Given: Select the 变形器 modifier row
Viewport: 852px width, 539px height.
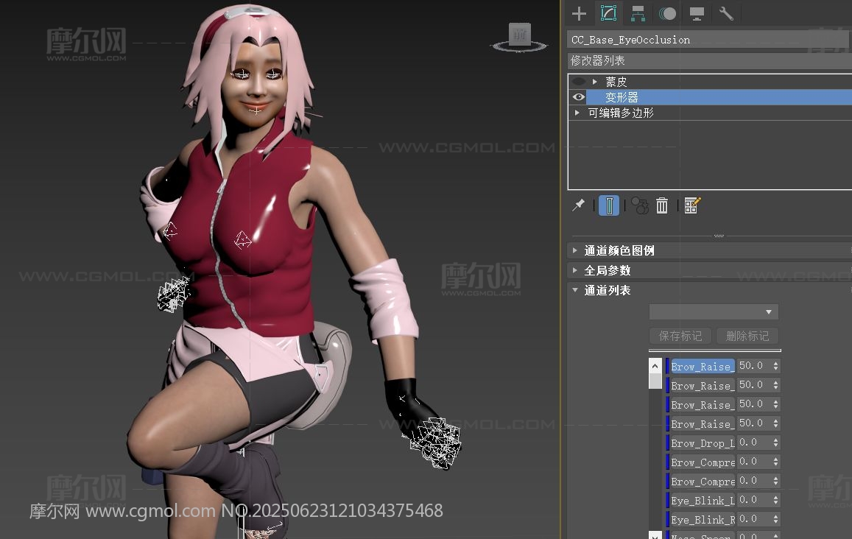Looking at the screenshot, I should tap(718, 97).
